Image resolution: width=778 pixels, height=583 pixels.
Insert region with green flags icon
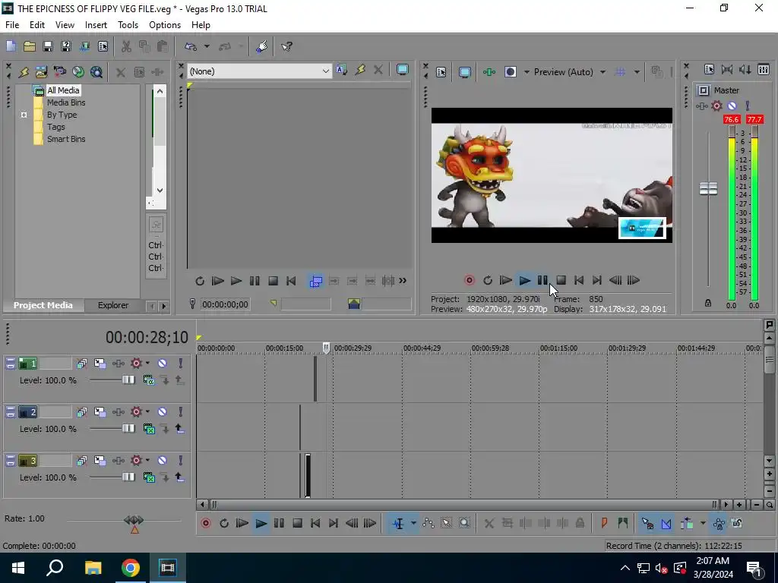(623, 523)
